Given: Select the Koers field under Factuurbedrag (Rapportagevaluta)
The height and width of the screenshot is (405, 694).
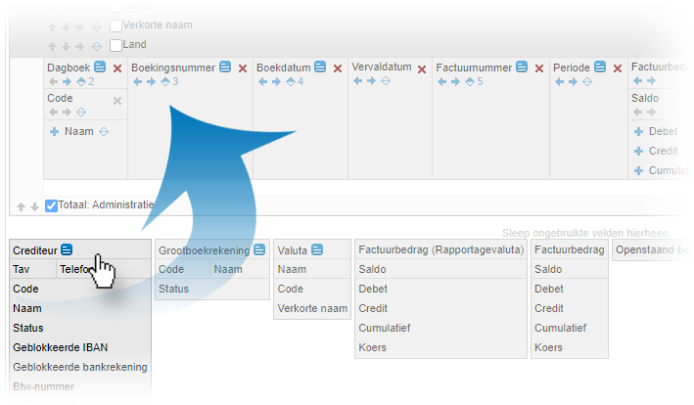Looking at the screenshot, I should (372, 347).
